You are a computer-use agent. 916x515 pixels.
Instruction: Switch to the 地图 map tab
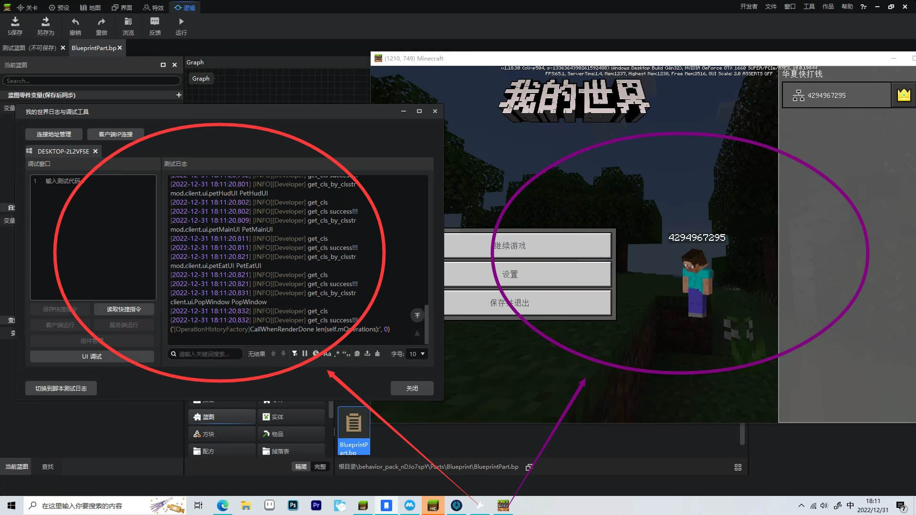(x=90, y=8)
